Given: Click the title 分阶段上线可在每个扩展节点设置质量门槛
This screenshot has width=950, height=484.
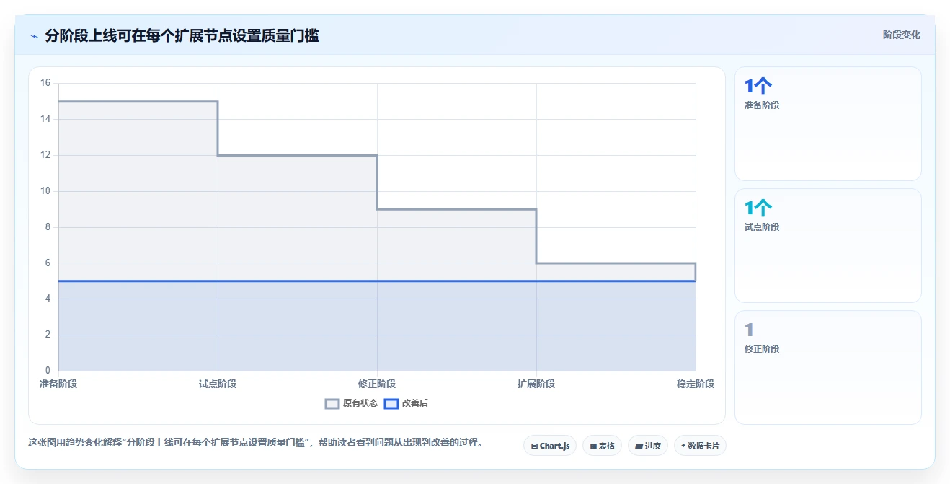Looking at the screenshot, I should [182, 35].
